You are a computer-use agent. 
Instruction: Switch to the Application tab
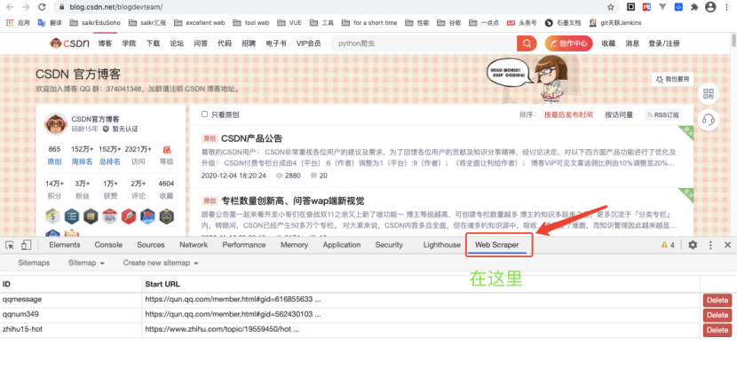click(x=342, y=245)
